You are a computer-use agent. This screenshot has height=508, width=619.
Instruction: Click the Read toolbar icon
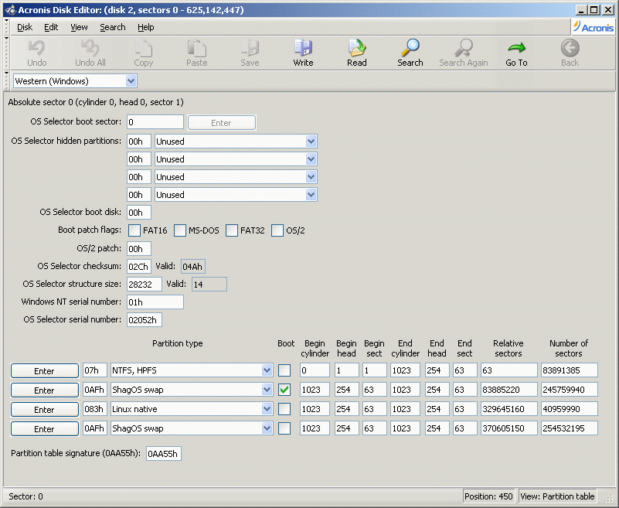pyautogui.click(x=357, y=53)
